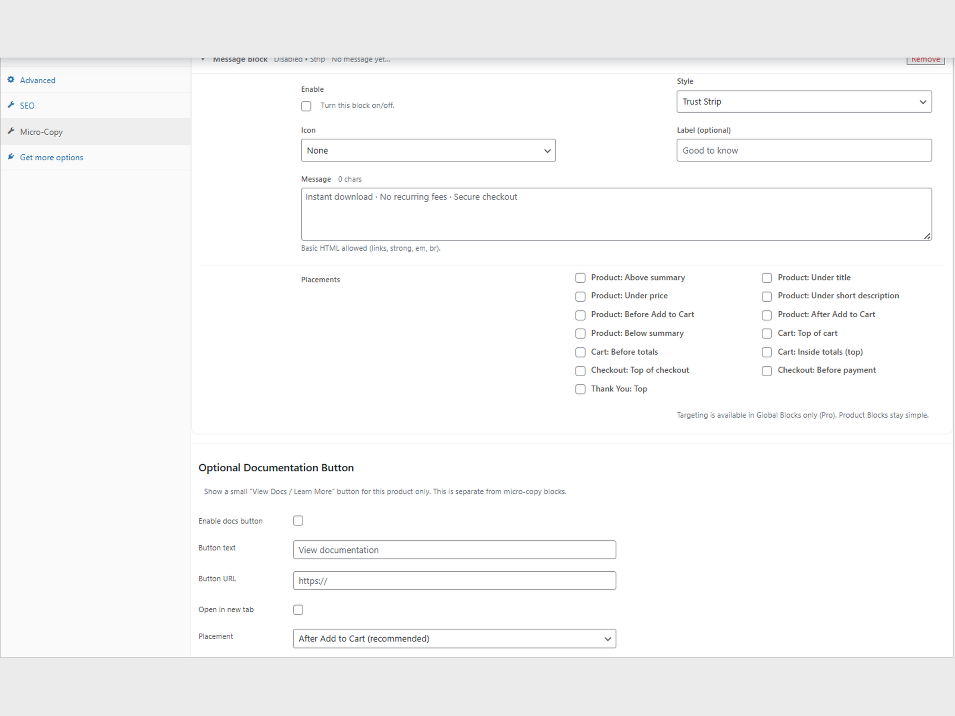Open the Icon dropdown set to None
Screen dimensions: 955x716
click(x=428, y=150)
